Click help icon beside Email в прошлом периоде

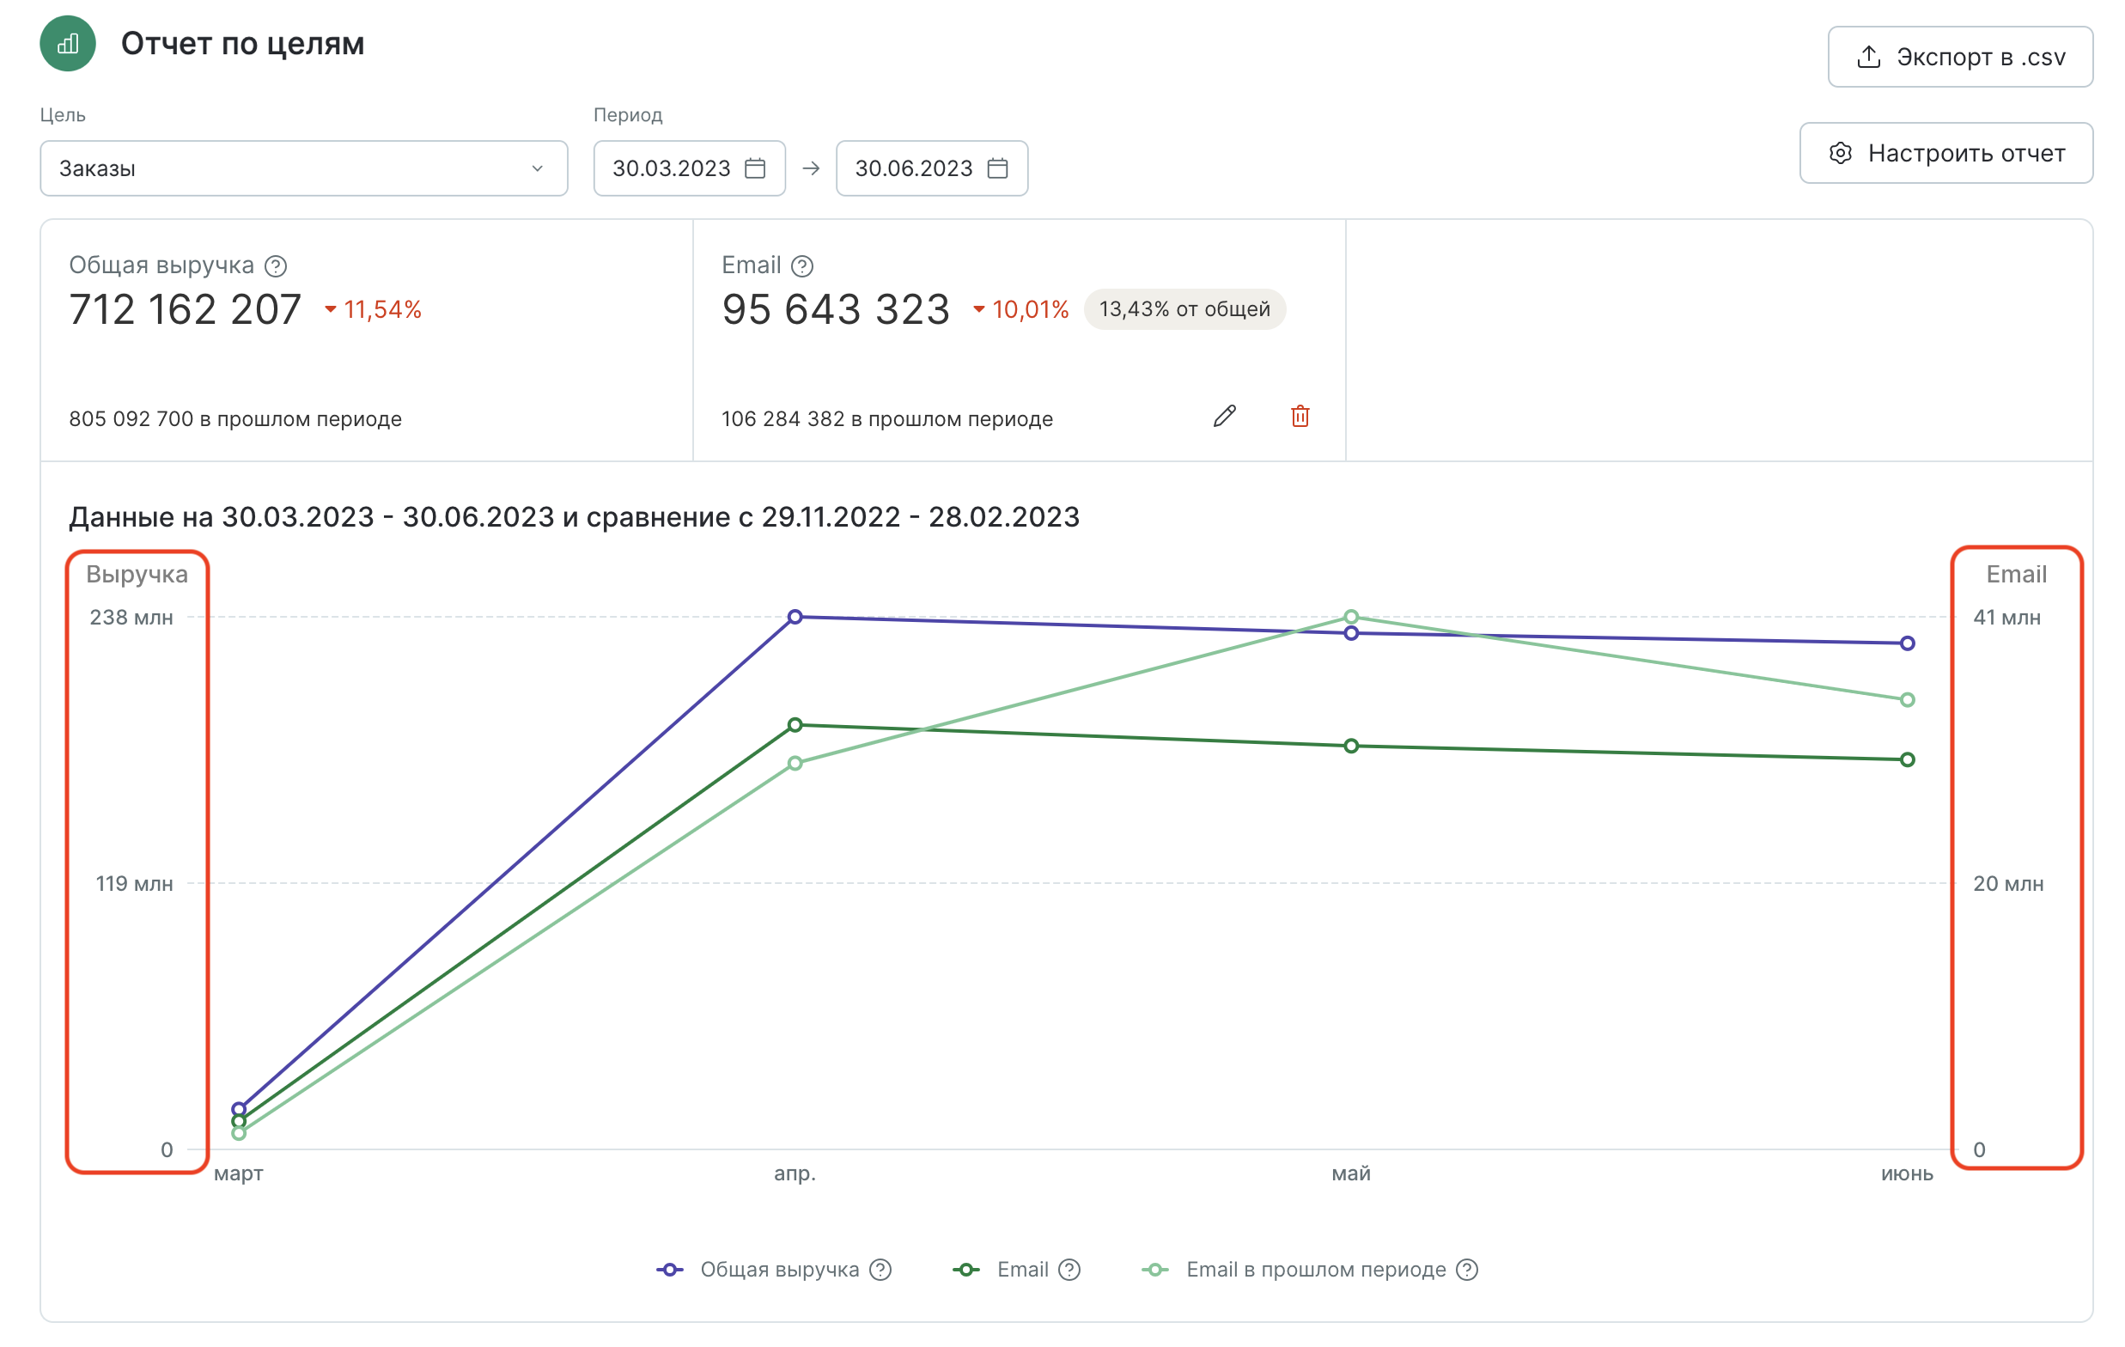click(x=1467, y=1270)
